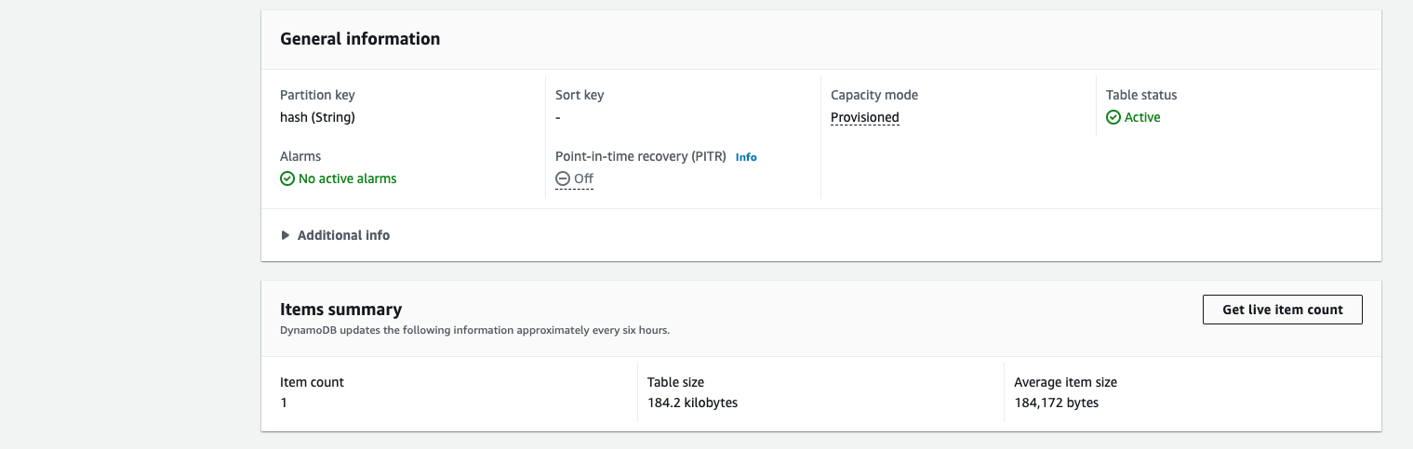Click the Capacity mode label
Screen dimensions: 1413x449
point(874,95)
